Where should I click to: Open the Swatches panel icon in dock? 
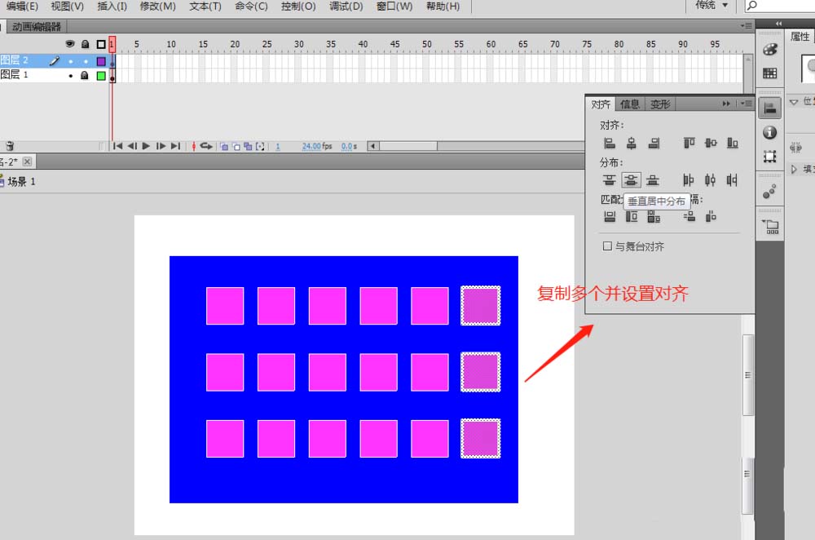click(769, 73)
